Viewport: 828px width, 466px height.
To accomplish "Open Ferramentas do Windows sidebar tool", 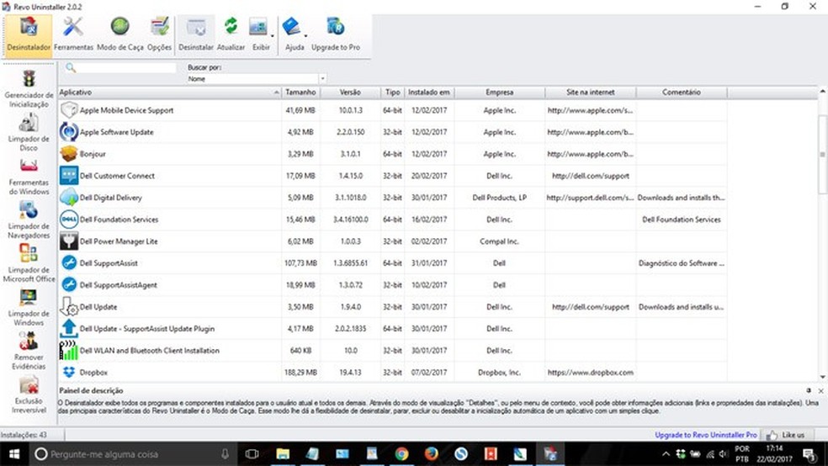I will [x=29, y=177].
